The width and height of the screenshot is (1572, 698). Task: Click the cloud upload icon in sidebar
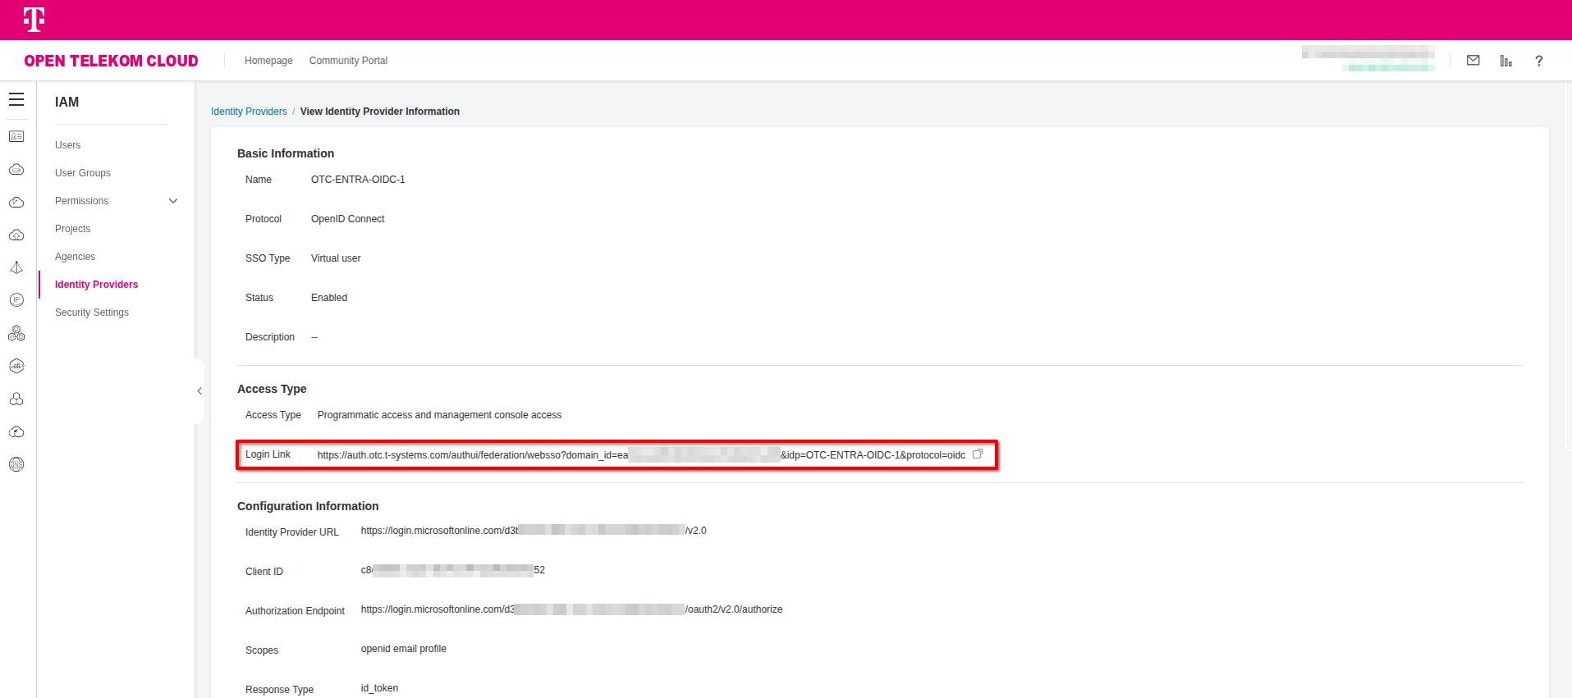[x=16, y=235]
